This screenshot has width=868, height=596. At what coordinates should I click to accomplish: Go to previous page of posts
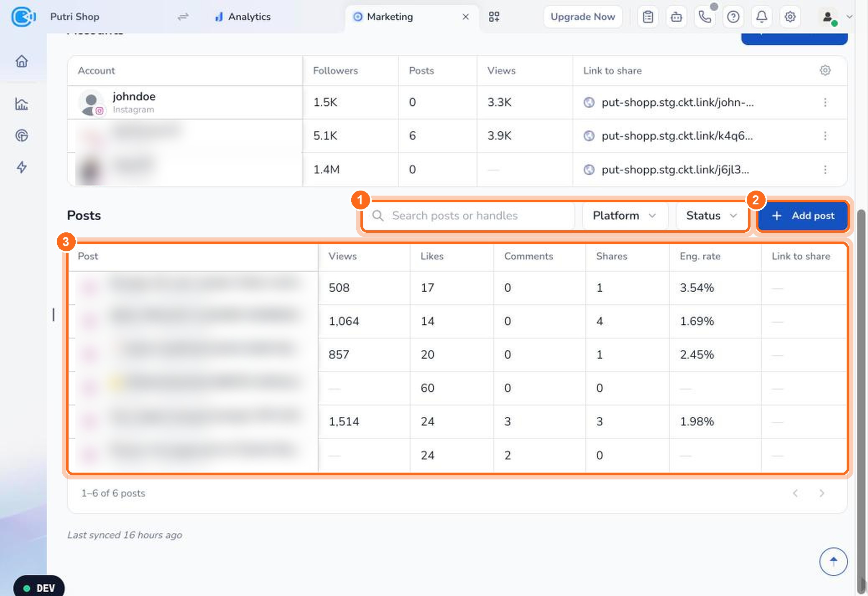click(x=795, y=493)
